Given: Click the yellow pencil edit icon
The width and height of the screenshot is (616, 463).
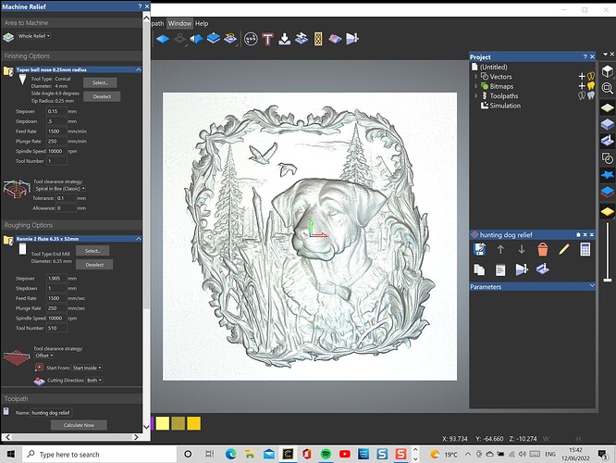Looking at the screenshot, I should tap(564, 249).
